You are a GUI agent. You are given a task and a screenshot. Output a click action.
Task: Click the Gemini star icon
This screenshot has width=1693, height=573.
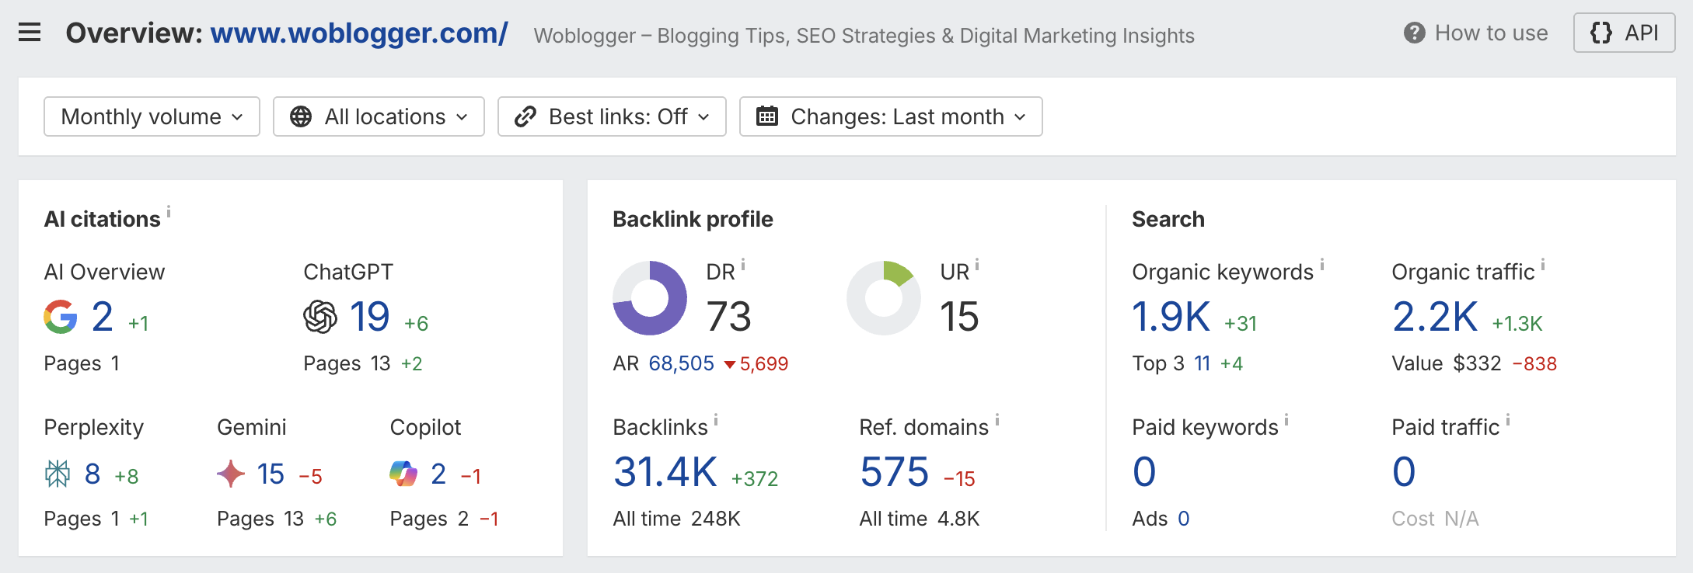point(231,474)
